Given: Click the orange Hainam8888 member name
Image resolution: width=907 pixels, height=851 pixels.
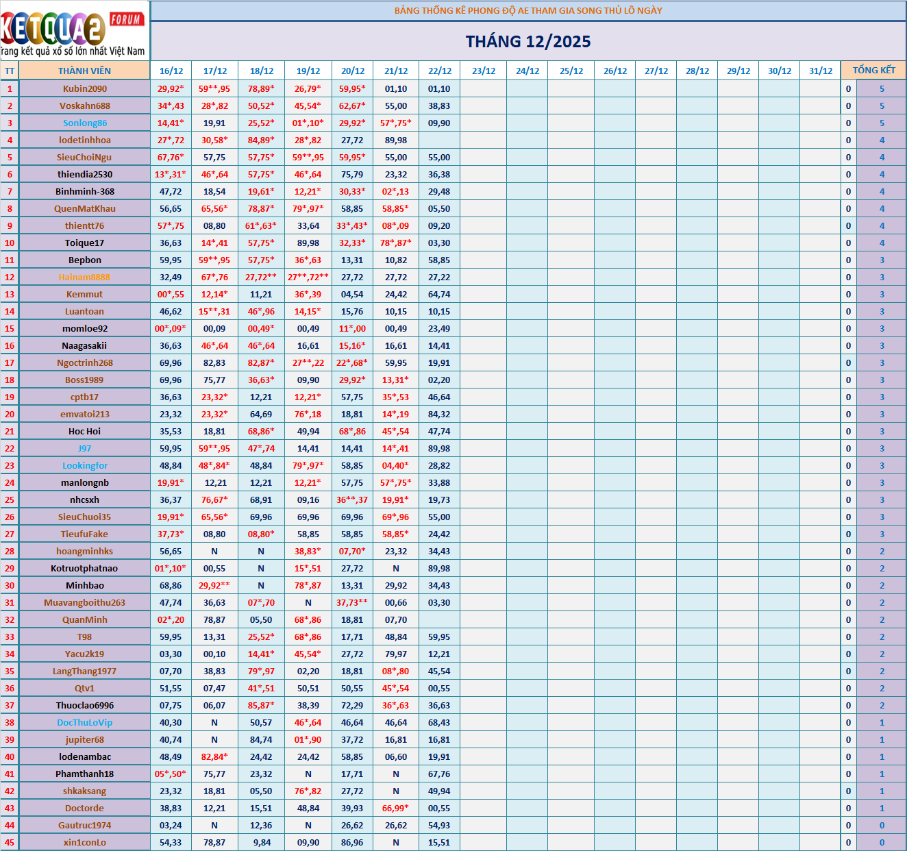Looking at the screenshot, I should tap(84, 277).
